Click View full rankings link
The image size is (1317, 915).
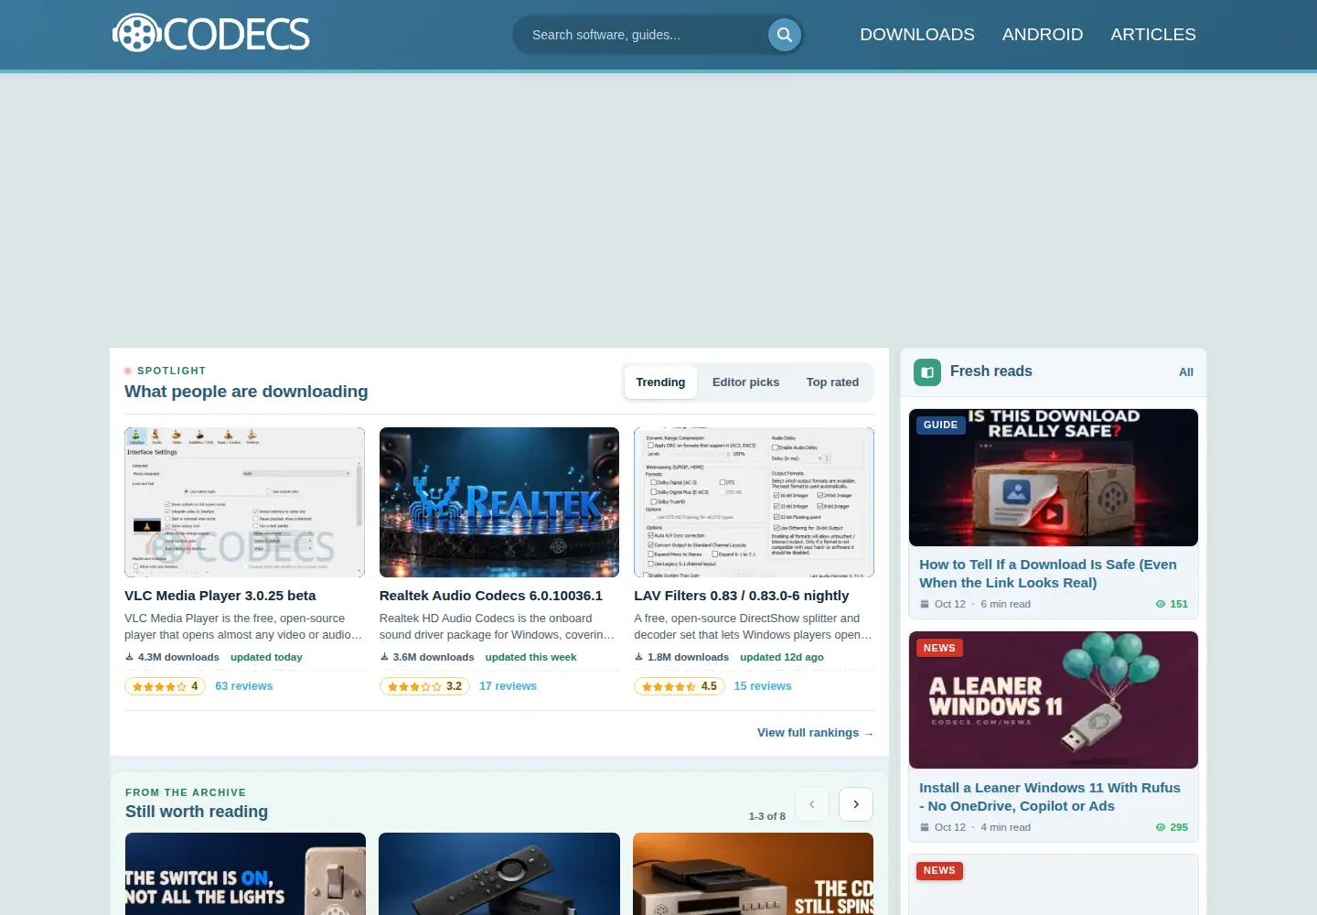pos(815,733)
